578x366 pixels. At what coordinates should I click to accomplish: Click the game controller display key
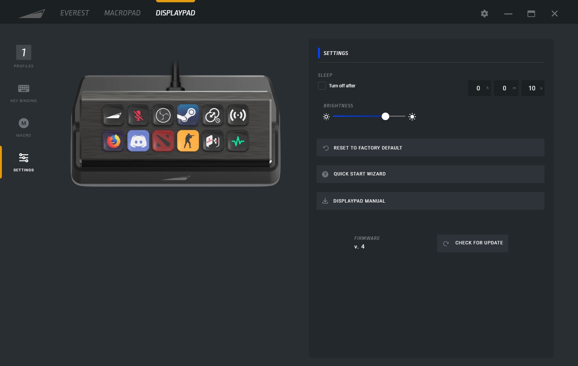point(213,141)
